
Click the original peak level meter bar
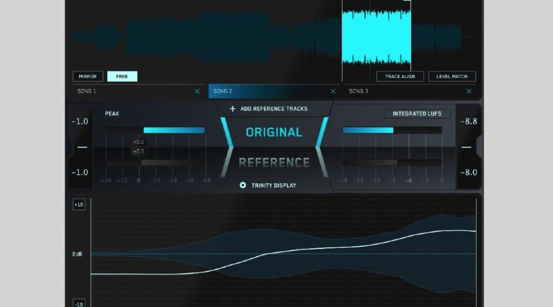point(155,130)
